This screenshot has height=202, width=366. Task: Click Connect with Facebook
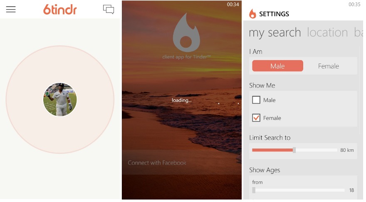[157, 163]
